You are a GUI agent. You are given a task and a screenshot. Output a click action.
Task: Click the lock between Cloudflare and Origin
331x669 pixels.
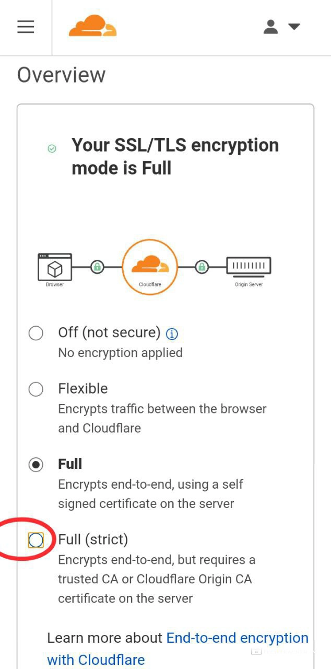coord(202,267)
